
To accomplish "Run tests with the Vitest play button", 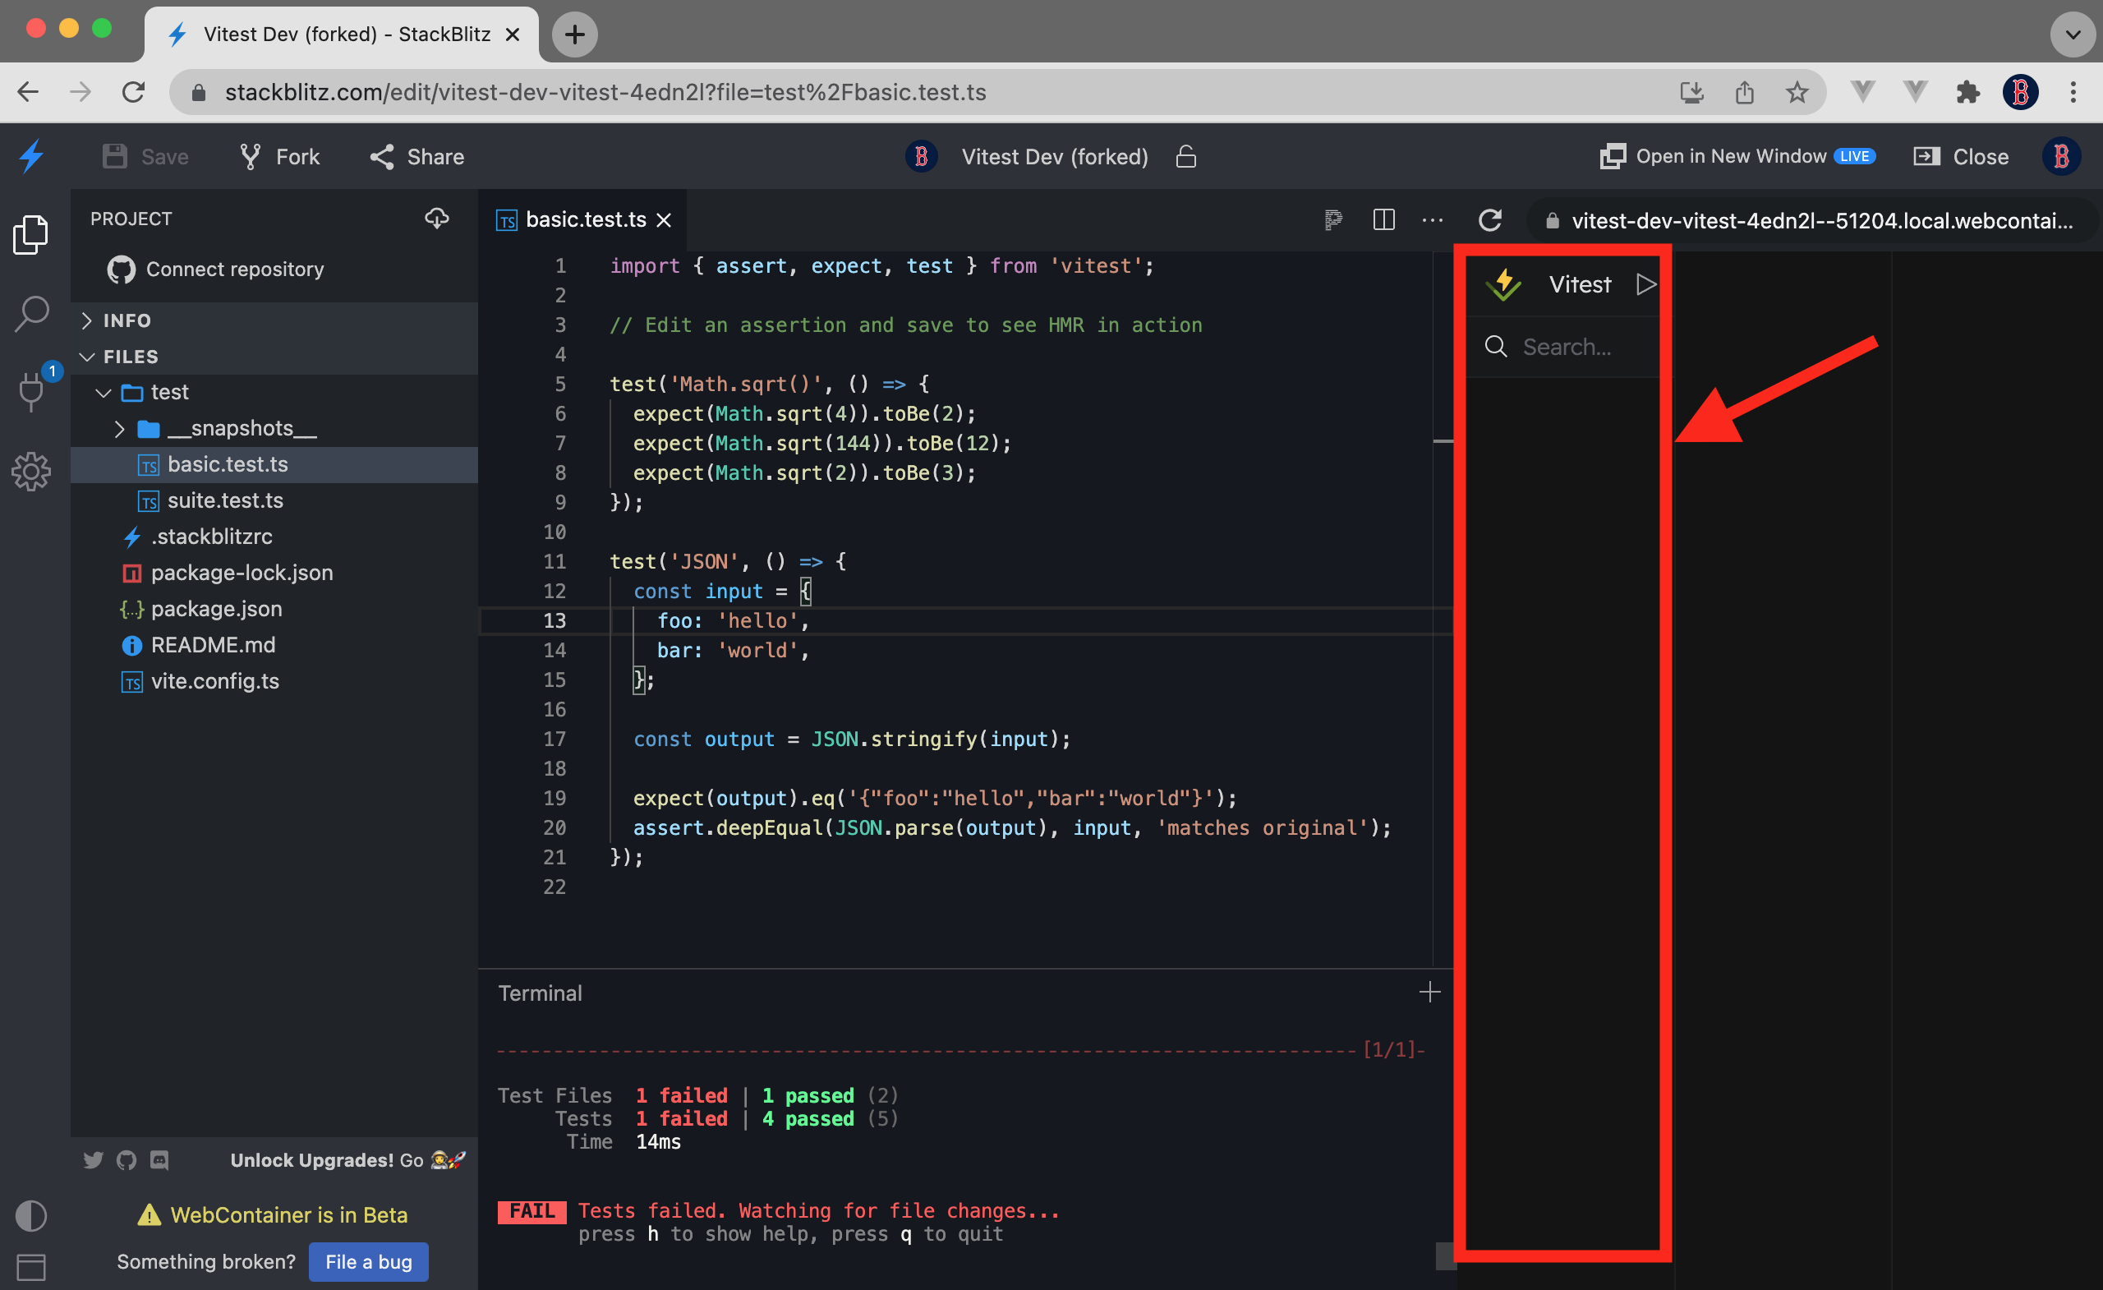I will pyautogui.click(x=1645, y=284).
